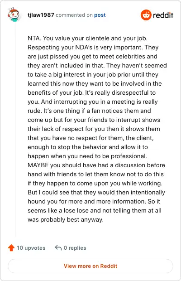Click the reply arrow icon
Screen dimensions: 181x281
point(58,247)
